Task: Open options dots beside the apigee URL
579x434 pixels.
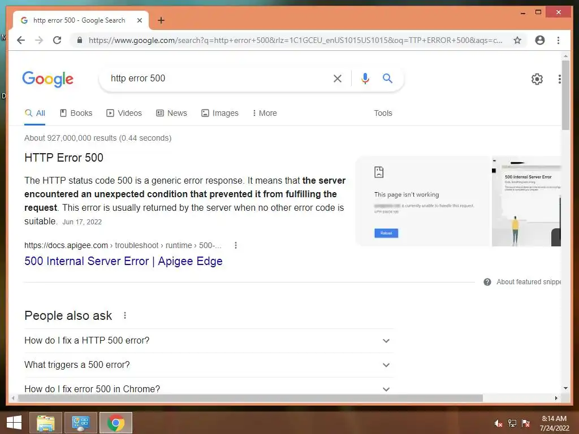Action: pyautogui.click(x=236, y=245)
